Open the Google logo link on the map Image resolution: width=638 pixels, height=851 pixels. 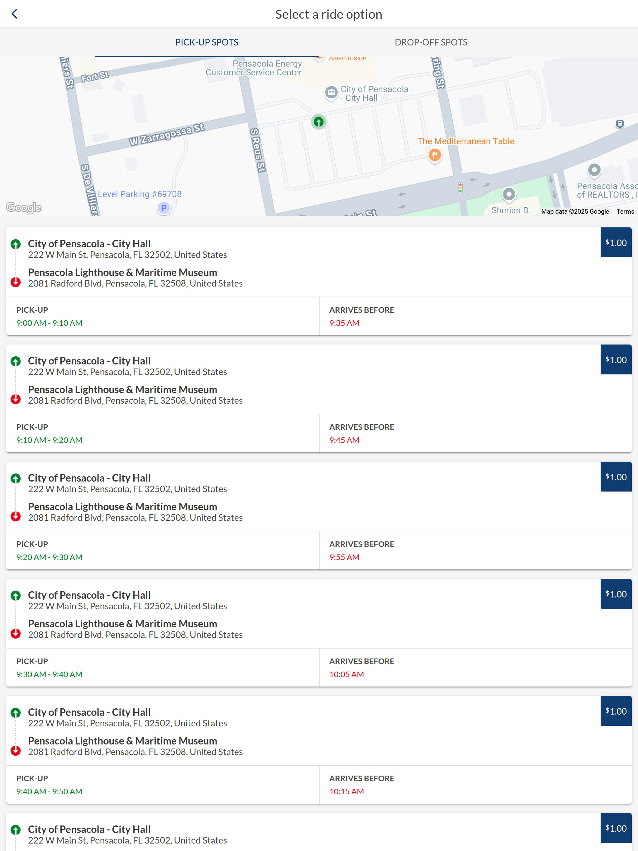(x=24, y=208)
